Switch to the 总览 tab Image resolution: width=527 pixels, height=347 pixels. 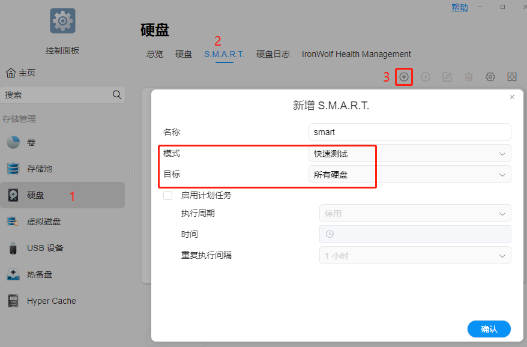click(155, 54)
